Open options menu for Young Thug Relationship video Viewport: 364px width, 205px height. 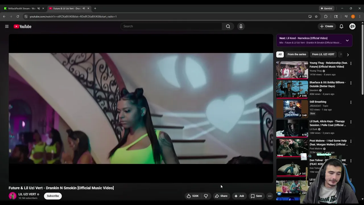coord(351,63)
